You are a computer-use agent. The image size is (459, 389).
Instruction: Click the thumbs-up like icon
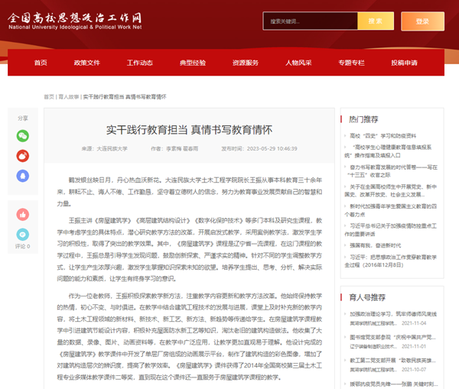click(22, 213)
